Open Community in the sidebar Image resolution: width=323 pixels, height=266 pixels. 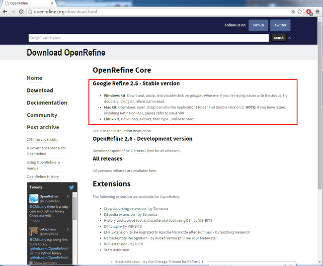42,115
